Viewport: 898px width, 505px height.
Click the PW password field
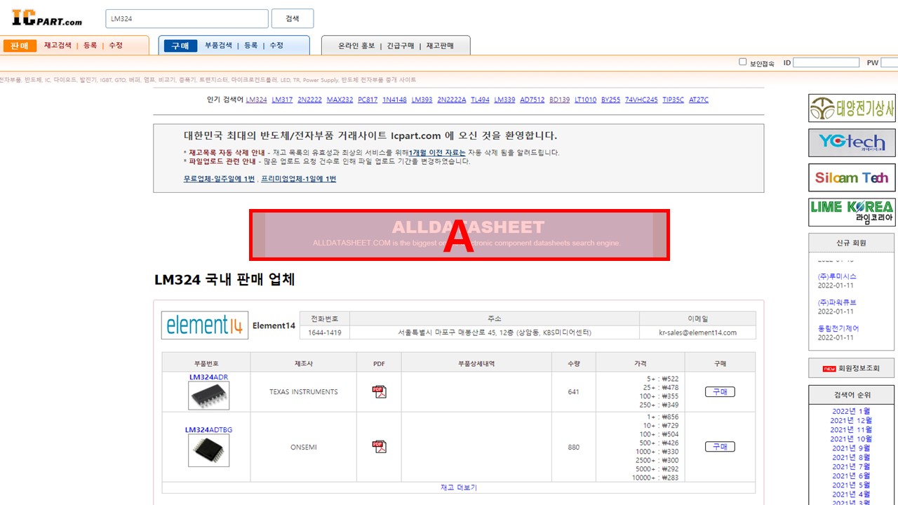click(890, 62)
